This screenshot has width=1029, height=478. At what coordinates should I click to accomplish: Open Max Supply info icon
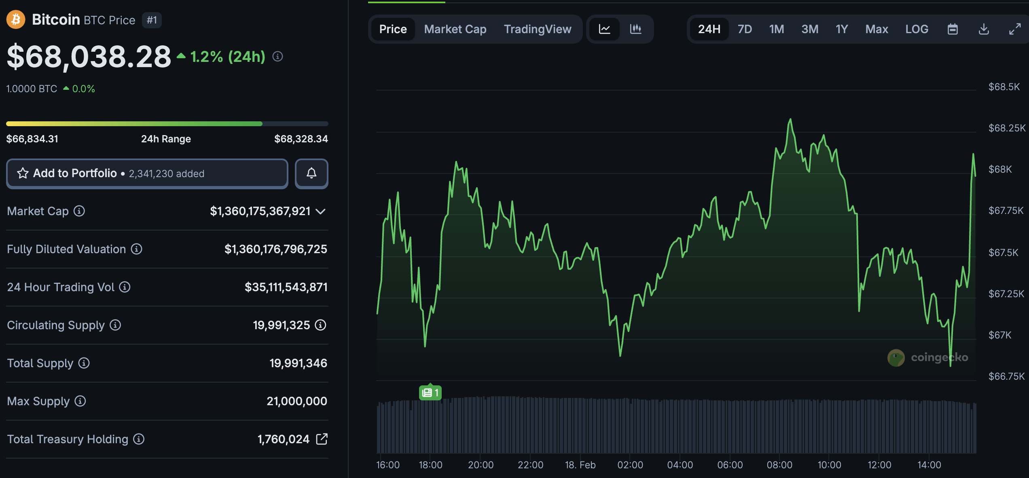pyautogui.click(x=80, y=401)
